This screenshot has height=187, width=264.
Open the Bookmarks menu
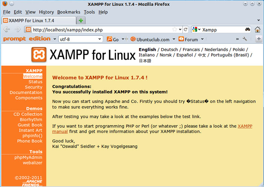click(x=69, y=12)
